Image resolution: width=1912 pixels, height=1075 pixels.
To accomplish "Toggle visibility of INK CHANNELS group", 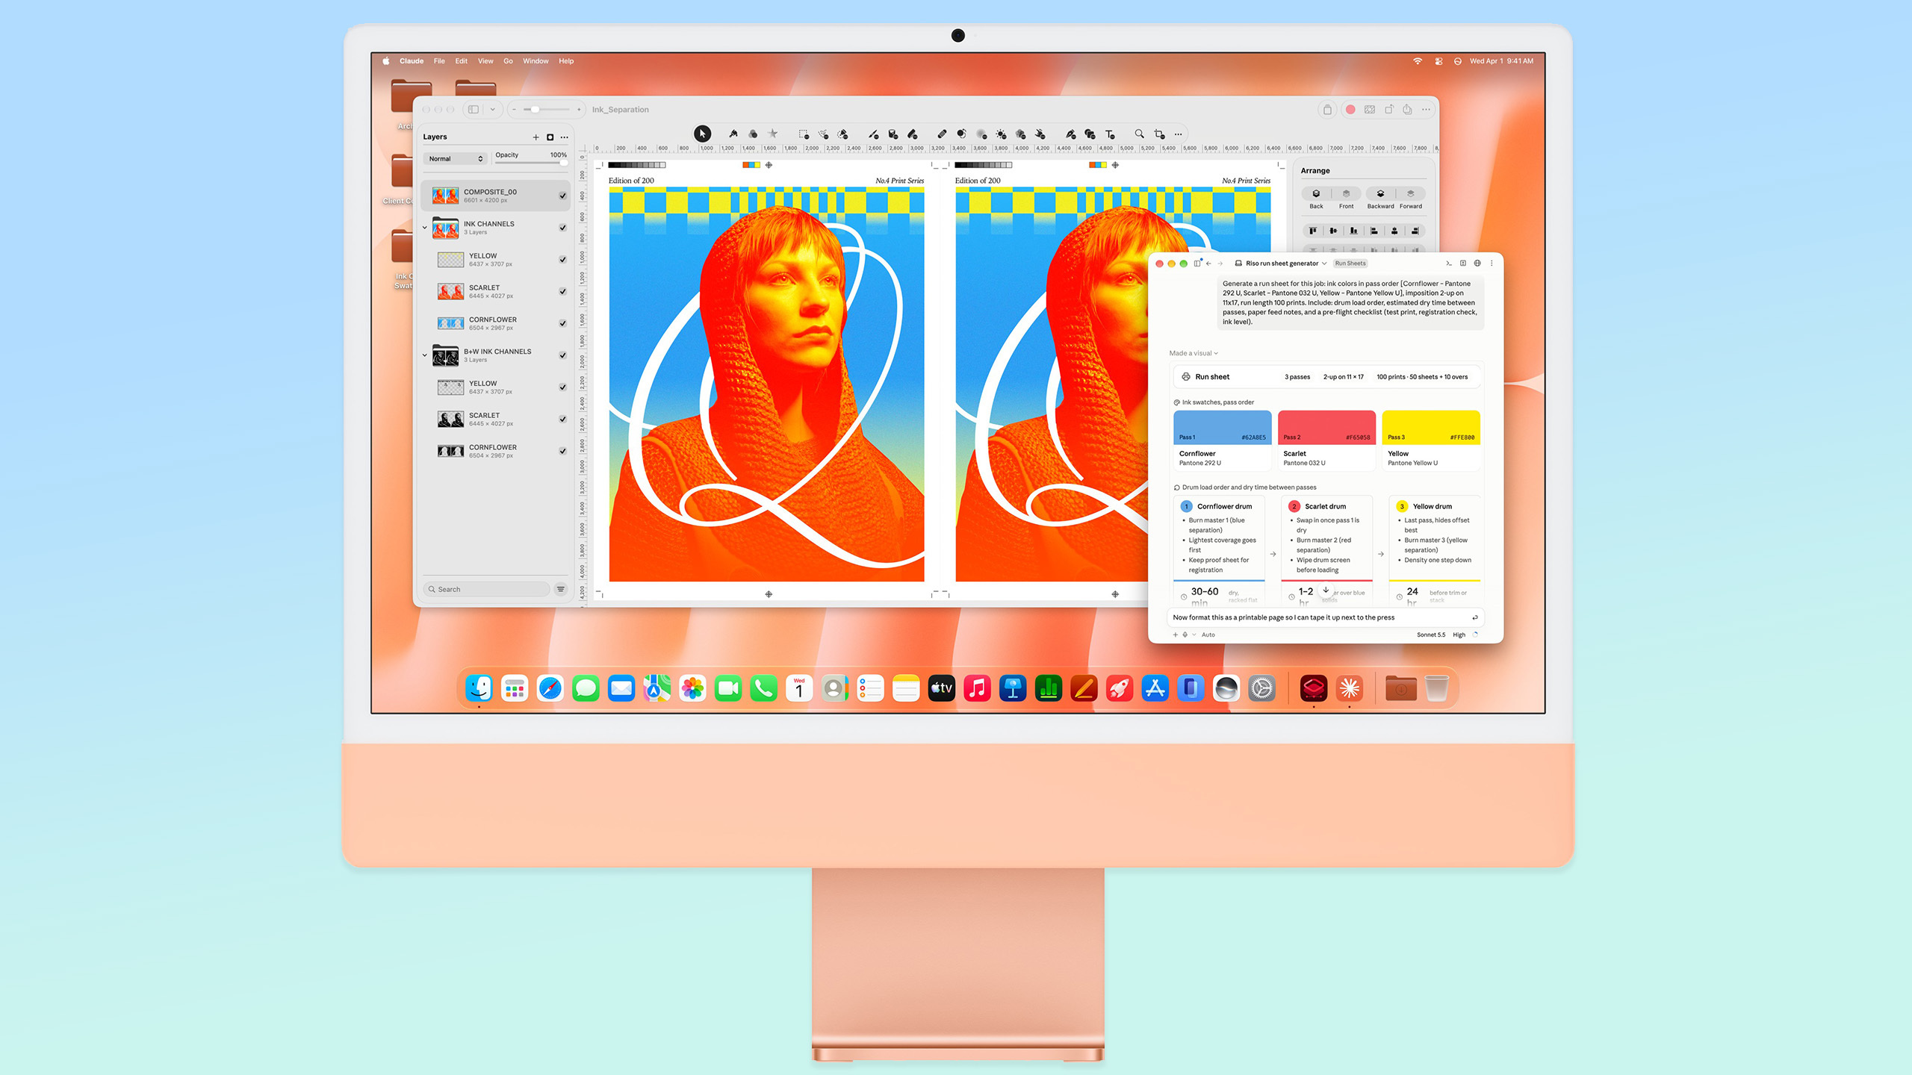I will (x=562, y=228).
